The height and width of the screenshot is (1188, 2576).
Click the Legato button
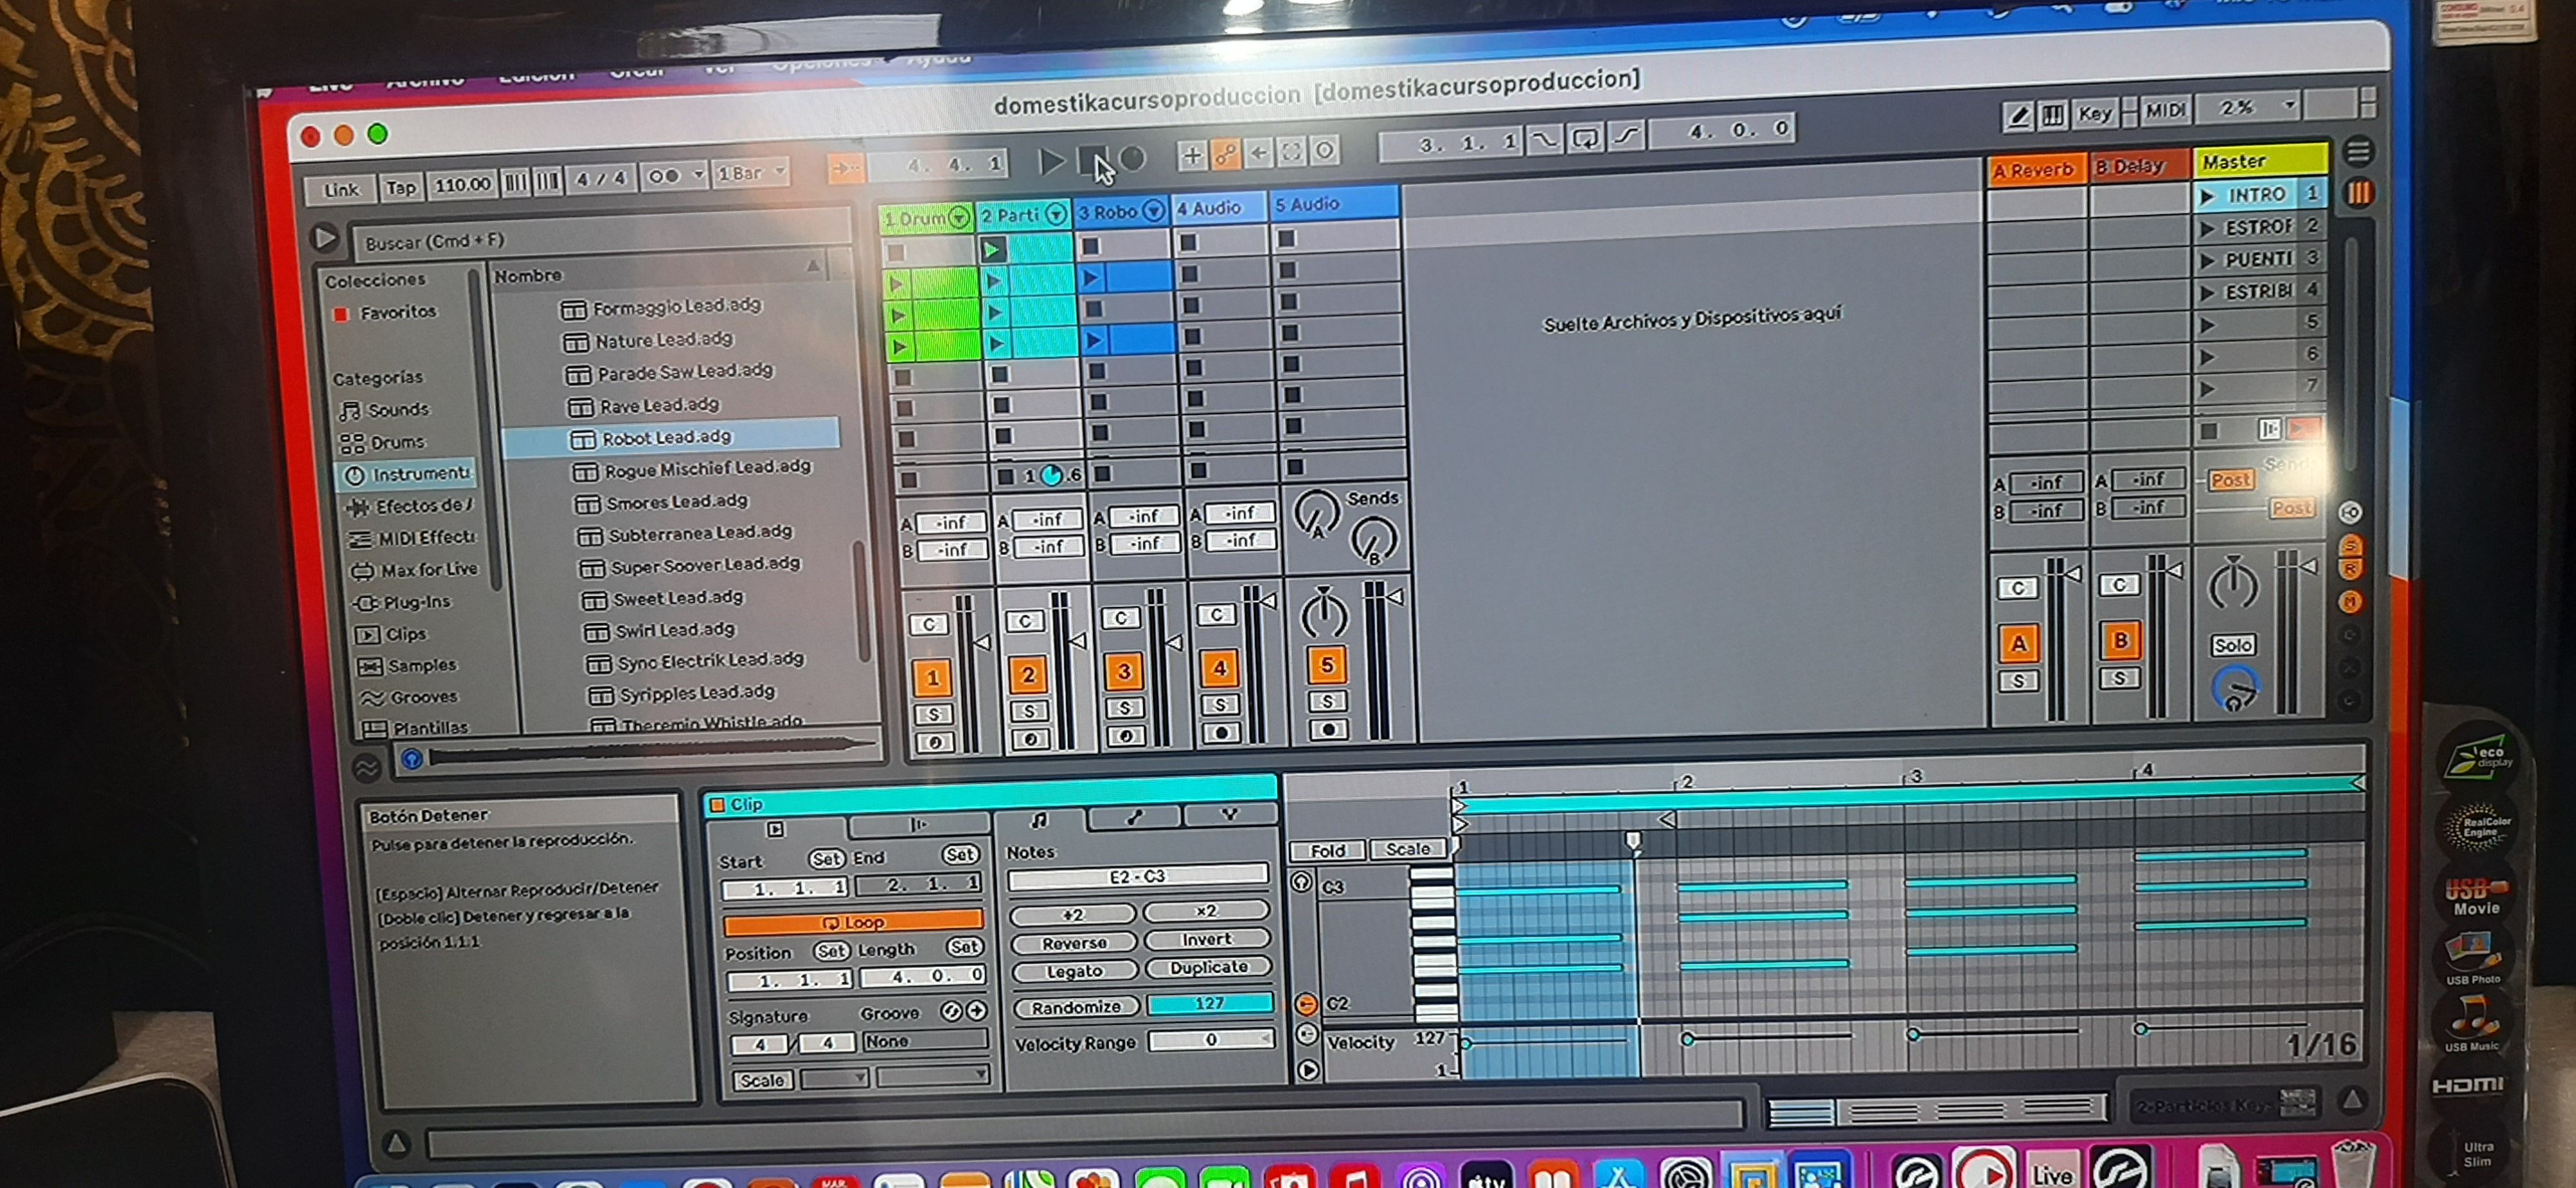(x=1075, y=971)
